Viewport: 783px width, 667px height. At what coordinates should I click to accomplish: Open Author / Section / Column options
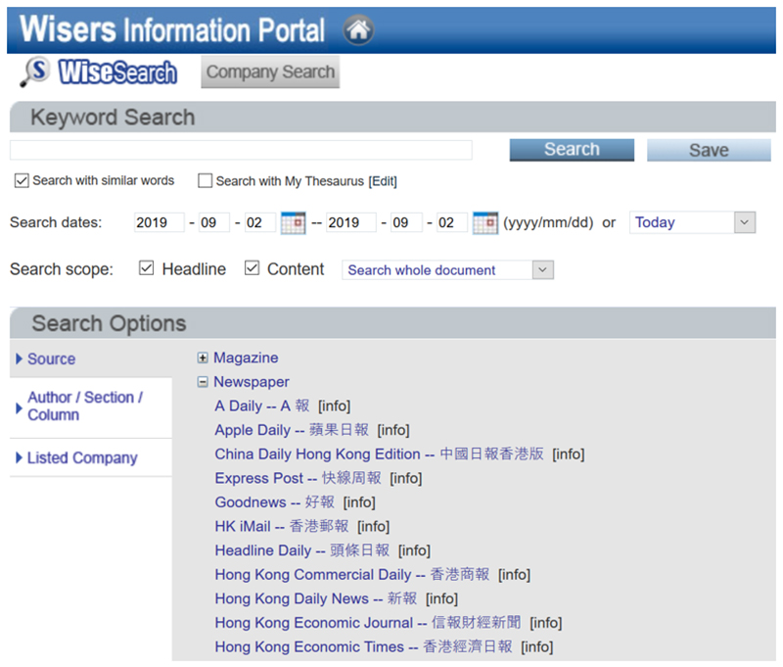85,406
